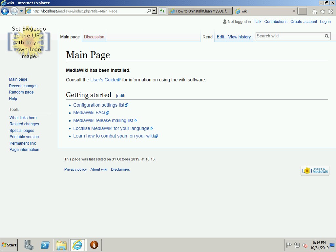Open Page information
Viewport: 336px width, 252px height.
[x=24, y=150]
